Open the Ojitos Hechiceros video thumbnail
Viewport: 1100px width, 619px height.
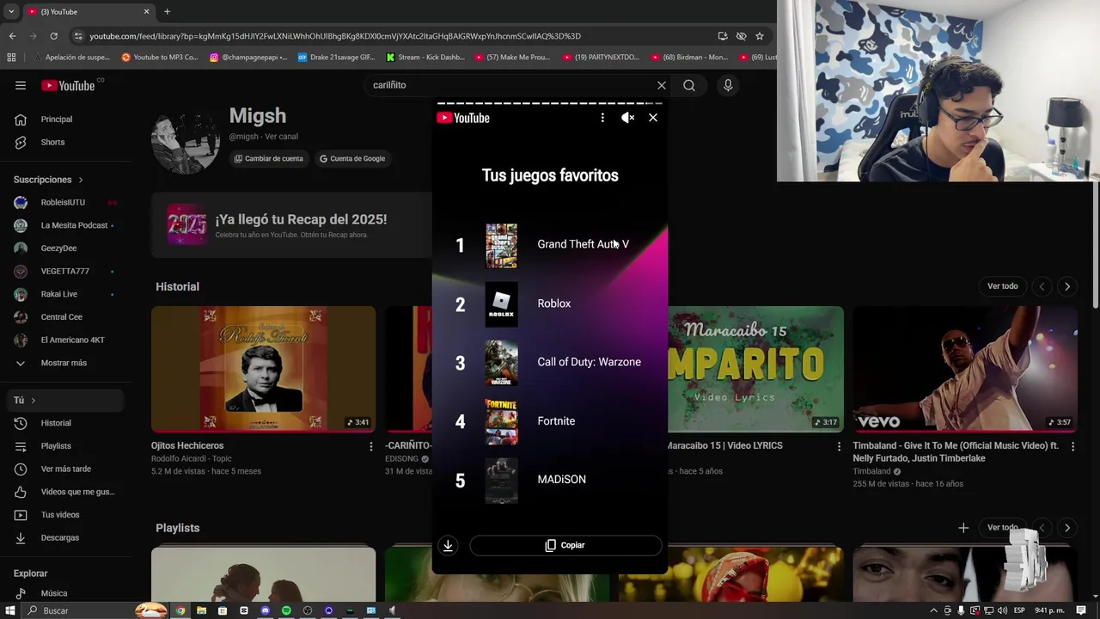263,369
